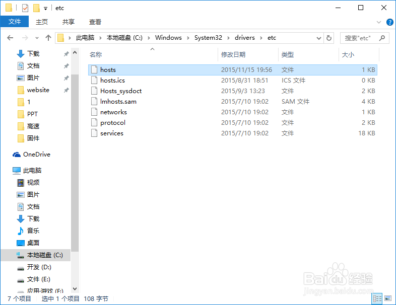396x305 pixels.
Task: Click the etc breadcrumb segment
Action: pyautogui.click(x=272, y=38)
